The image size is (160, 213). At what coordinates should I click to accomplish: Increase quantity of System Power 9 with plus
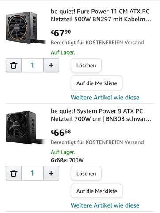(51, 173)
